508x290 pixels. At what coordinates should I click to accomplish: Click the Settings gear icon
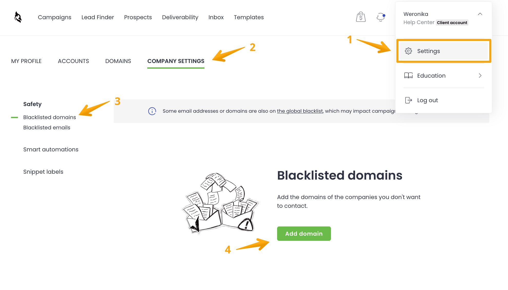click(x=408, y=51)
